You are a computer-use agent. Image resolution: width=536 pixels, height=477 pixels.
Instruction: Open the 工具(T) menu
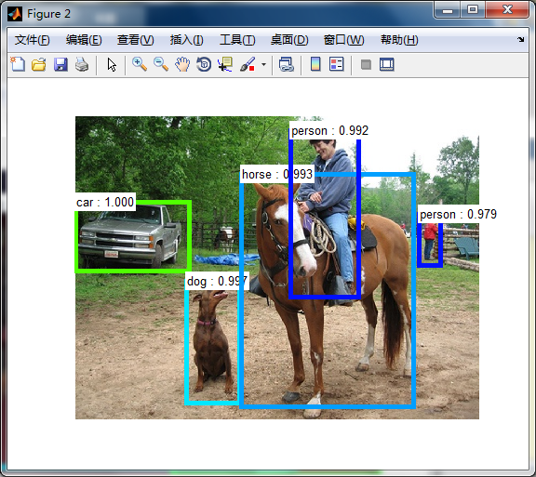point(237,40)
